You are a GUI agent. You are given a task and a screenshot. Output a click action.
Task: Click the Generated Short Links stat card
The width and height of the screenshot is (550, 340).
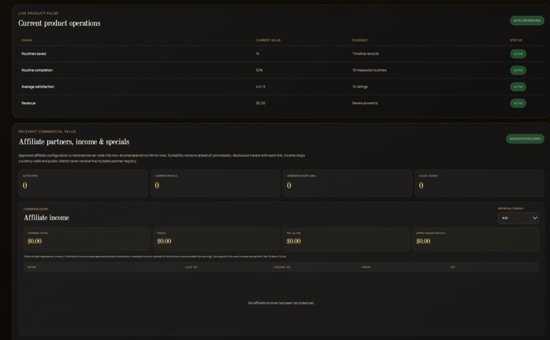point(347,184)
